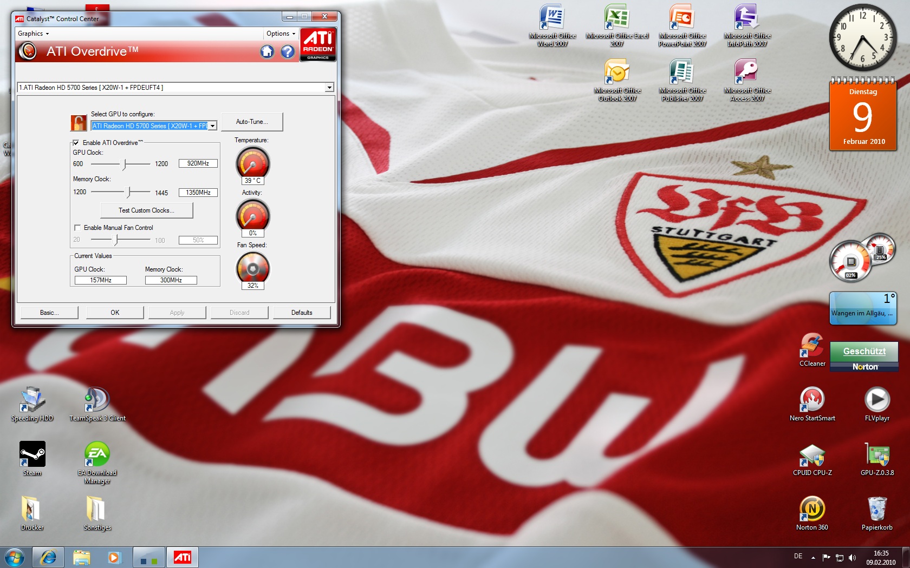Image resolution: width=910 pixels, height=568 pixels.
Task: Open Microsoft Office Excel 2007 shortcut
Action: 617,25
